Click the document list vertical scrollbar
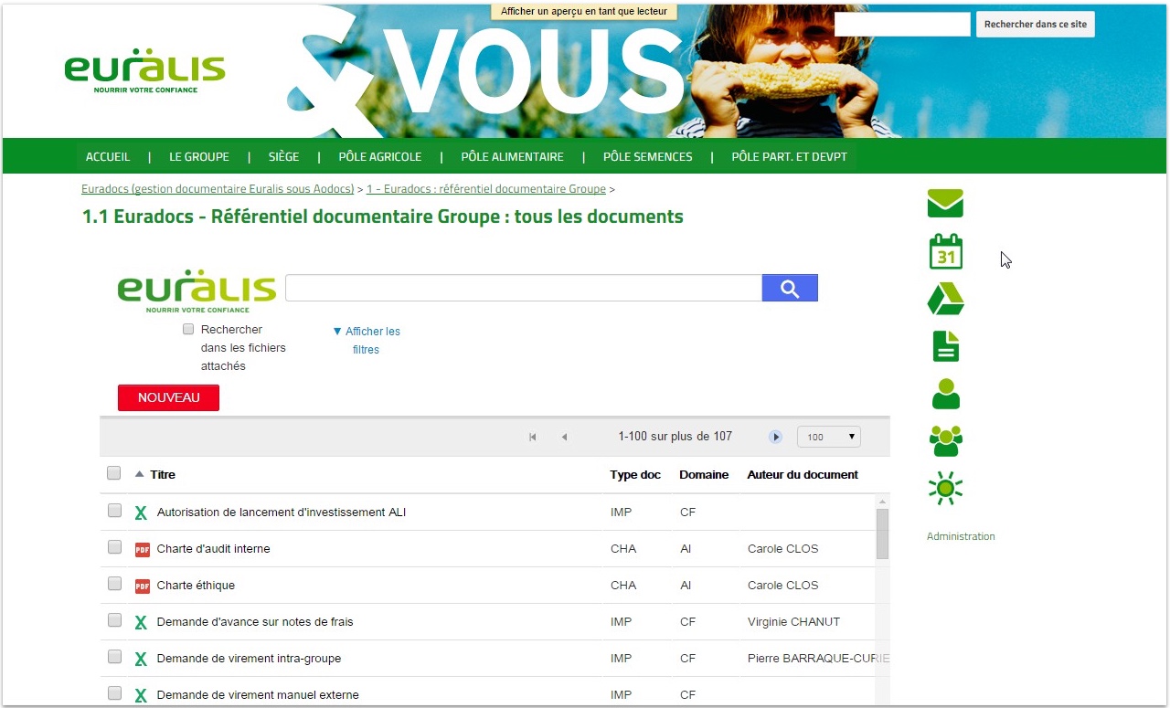1170x708 pixels. click(x=882, y=534)
